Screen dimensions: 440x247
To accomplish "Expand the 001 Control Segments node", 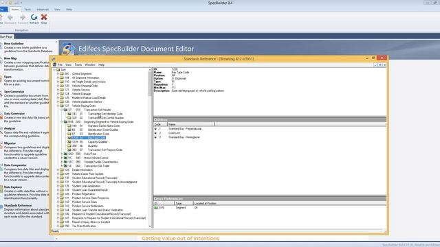I will pyautogui.click(x=58, y=73).
